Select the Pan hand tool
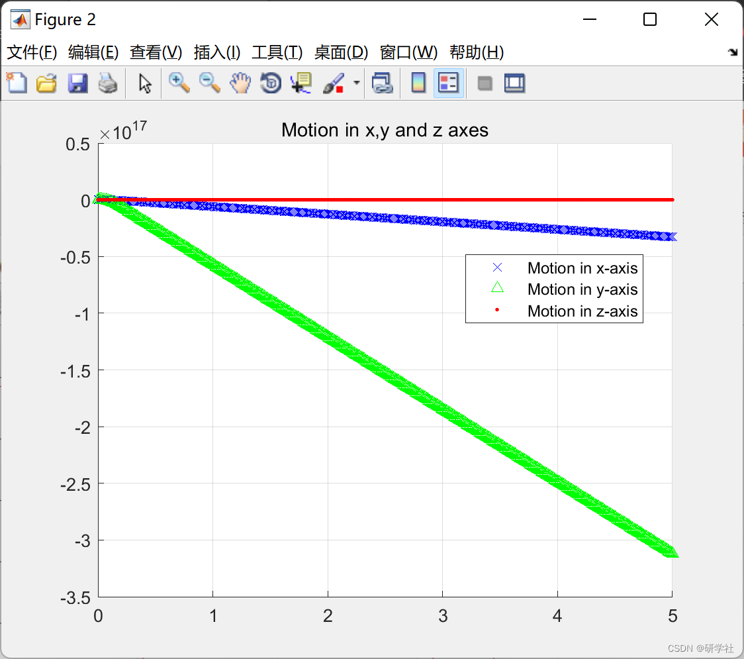The height and width of the screenshot is (659, 744). coord(240,83)
